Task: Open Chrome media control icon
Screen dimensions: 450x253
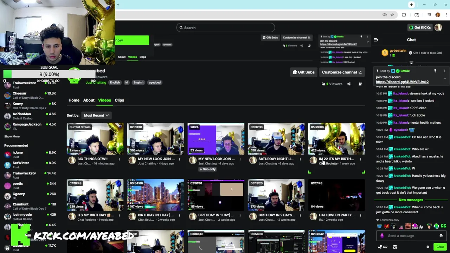Action: 429,15
